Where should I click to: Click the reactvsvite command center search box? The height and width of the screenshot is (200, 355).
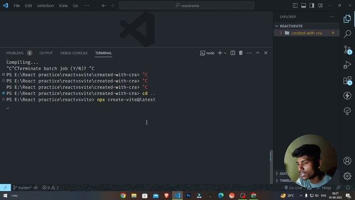click(x=186, y=6)
